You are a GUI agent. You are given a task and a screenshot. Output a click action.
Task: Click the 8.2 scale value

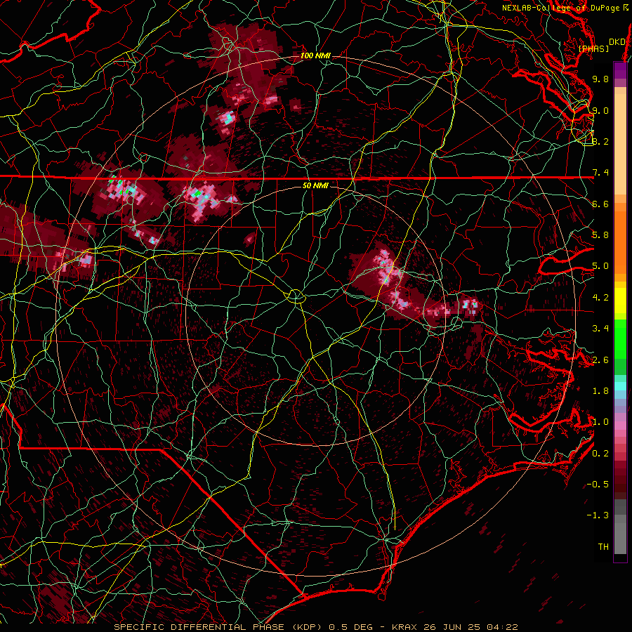click(x=600, y=141)
